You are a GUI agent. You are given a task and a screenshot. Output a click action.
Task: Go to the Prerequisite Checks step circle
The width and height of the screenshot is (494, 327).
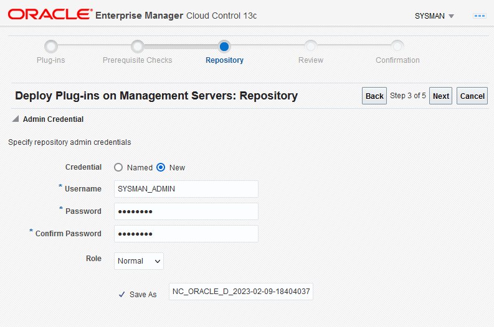click(138, 47)
